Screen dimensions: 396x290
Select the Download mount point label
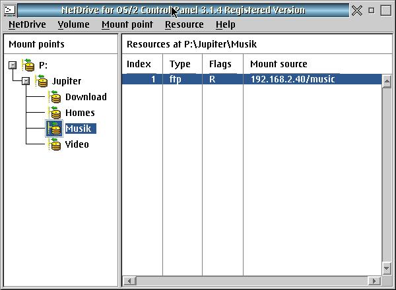tap(86, 97)
